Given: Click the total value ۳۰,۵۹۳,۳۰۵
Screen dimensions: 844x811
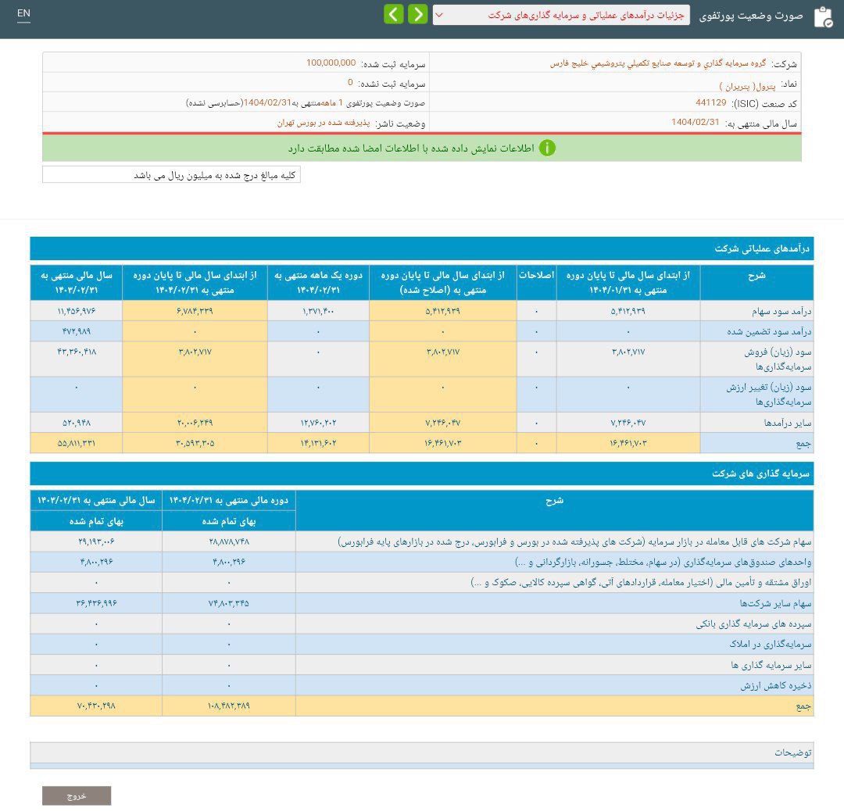Looking at the screenshot, I should (195, 444).
